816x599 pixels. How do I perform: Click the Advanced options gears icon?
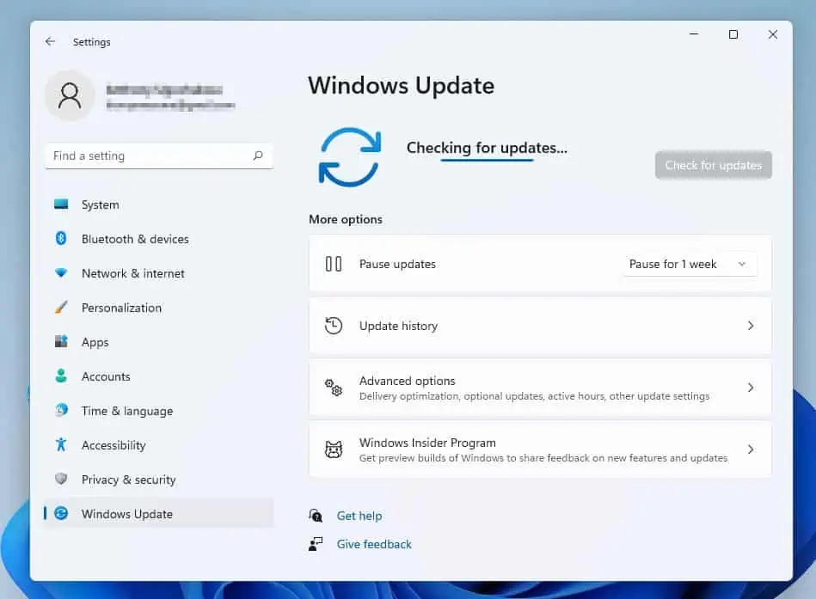(333, 388)
